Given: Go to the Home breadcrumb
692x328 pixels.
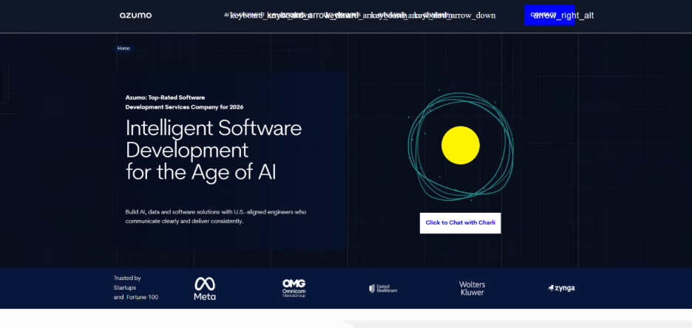Looking at the screenshot, I should (123, 48).
